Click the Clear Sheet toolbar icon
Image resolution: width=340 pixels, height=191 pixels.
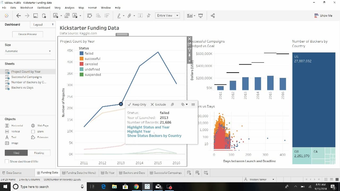(75, 16)
